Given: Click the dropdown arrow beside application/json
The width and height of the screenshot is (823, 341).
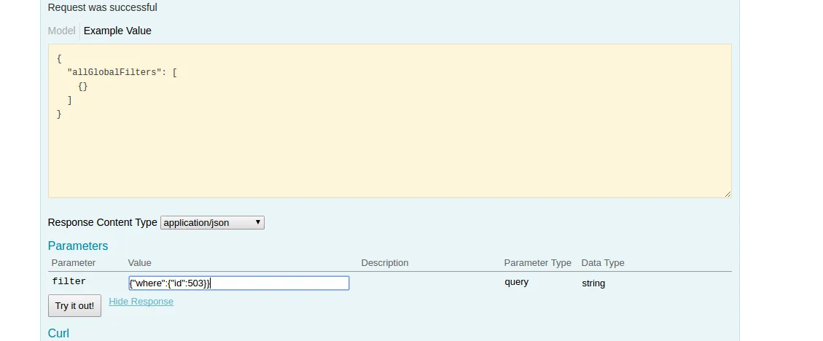Looking at the screenshot, I should (x=258, y=223).
